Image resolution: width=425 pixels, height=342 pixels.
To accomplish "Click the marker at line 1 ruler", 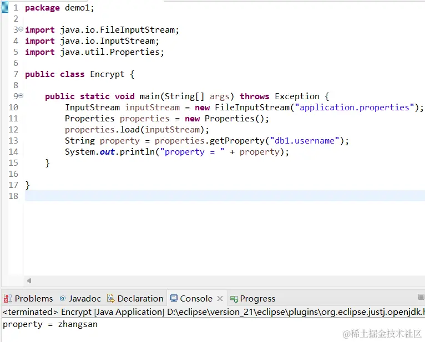I will [5, 7].
